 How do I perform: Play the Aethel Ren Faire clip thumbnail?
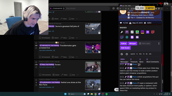[93, 85]
